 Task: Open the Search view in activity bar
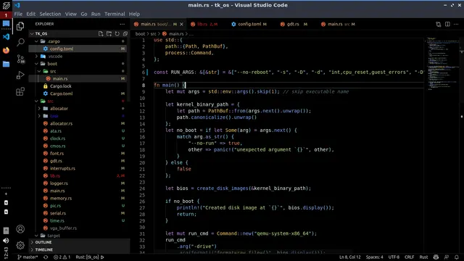[20, 43]
